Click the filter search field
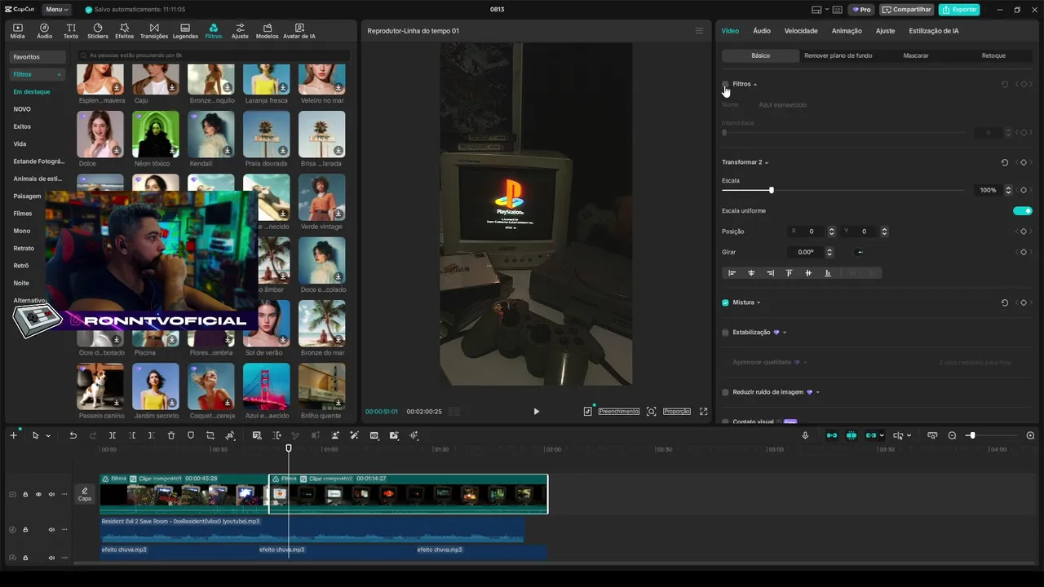Image resolution: width=1044 pixels, height=587 pixels. click(x=214, y=55)
